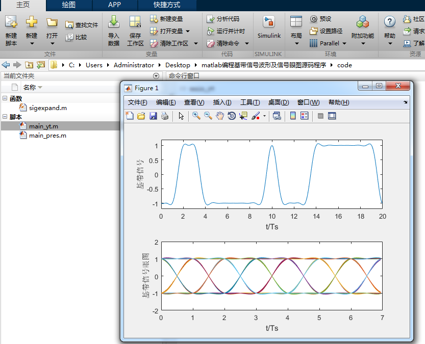
Task: Click the code folder in address path
Action: click(x=344, y=65)
